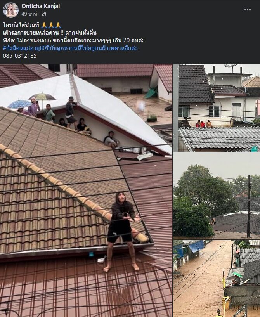Viewport: 260px width, 317px height.
Task: Click Onticha Kanjai's profile picture
Action: coord(11,10)
